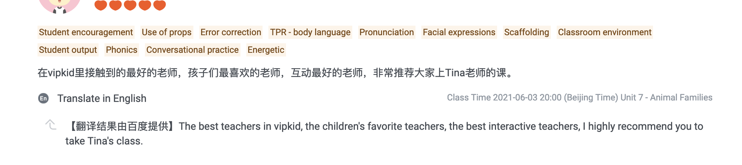Screen dimensions: 742x165
Task: Click the Conversational practice tag
Action: pyautogui.click(x=192, y=50)
